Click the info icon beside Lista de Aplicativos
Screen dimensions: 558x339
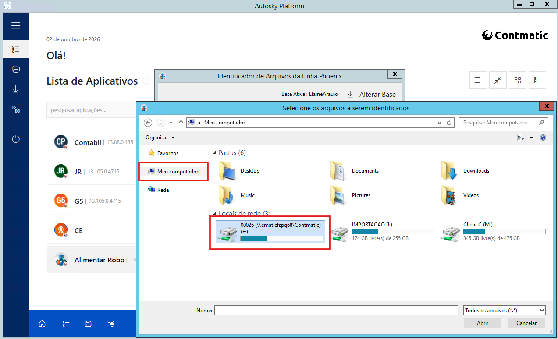tap(146, 81)
